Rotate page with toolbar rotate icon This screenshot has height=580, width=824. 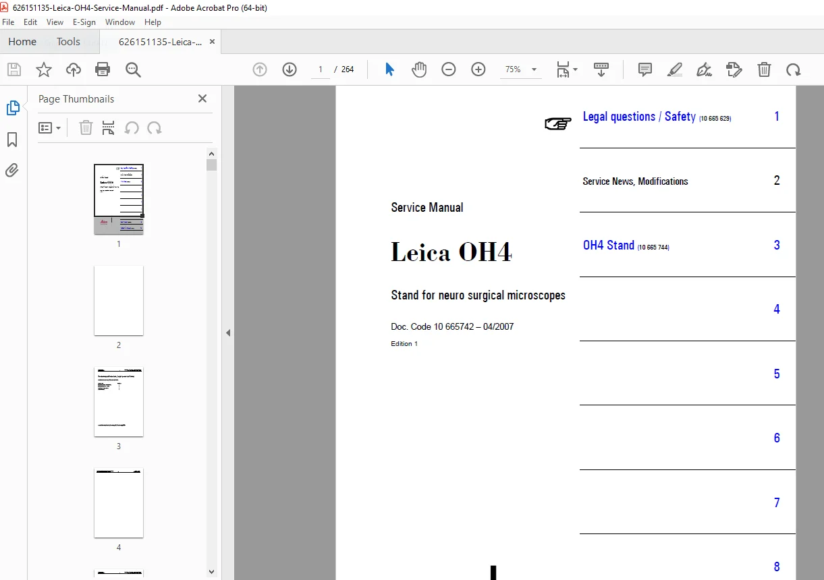(x=794, y=69)
